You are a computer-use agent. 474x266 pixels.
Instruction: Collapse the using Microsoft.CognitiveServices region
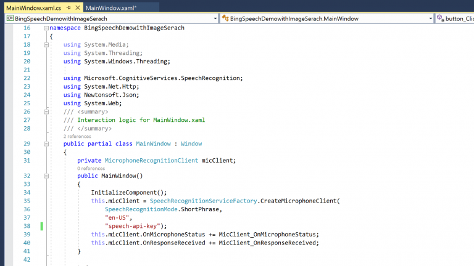[x=46, y=78]
